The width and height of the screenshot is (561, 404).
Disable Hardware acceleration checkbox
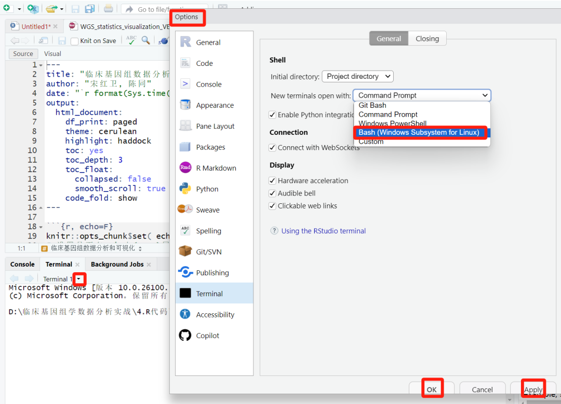(x=272, y=181)
